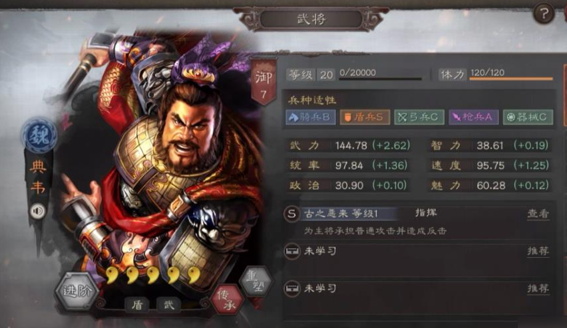
Task: Select the 弓兵C troop aptitude badge
Action: point(419,118)
